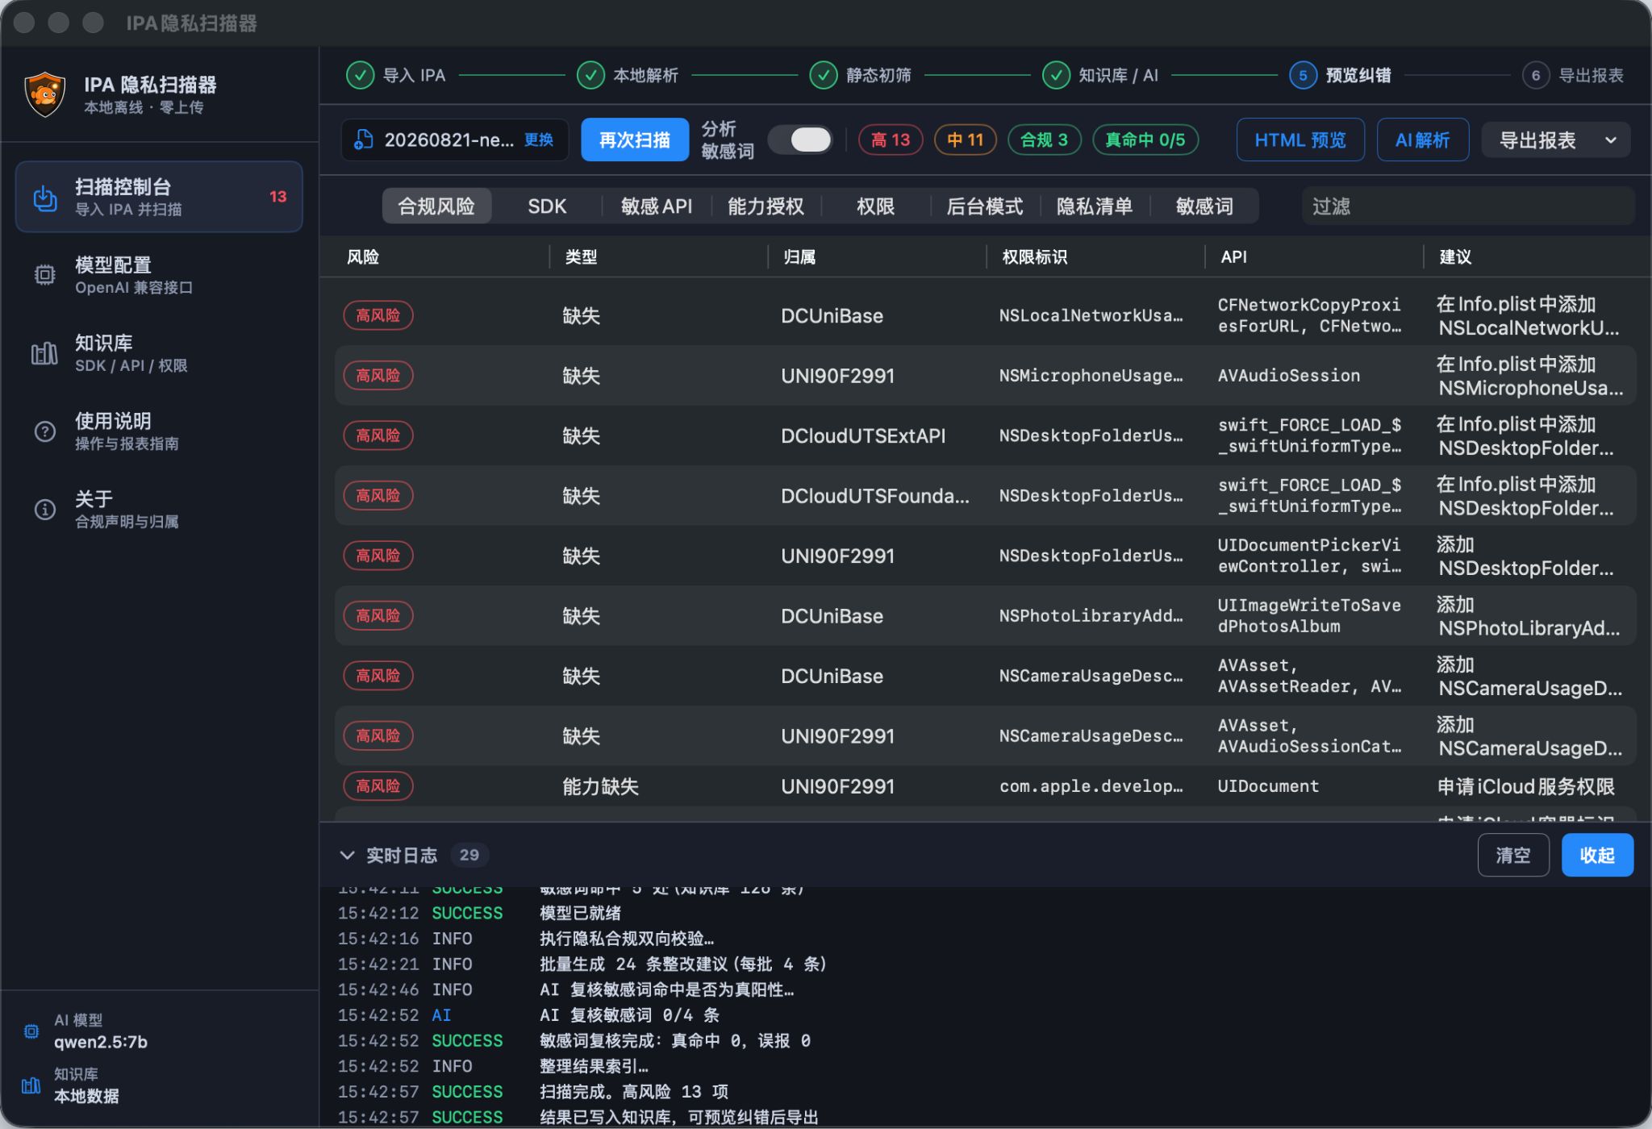This screenshot has height=1129, width=1652.
Task: Click the local data knowledge base icon
Action: 31,1085
